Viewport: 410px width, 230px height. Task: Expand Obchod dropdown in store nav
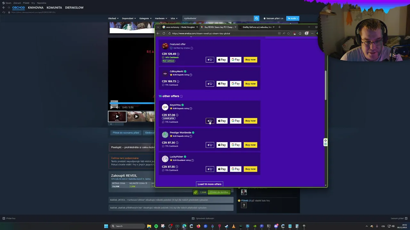click(x=113, y=19)
